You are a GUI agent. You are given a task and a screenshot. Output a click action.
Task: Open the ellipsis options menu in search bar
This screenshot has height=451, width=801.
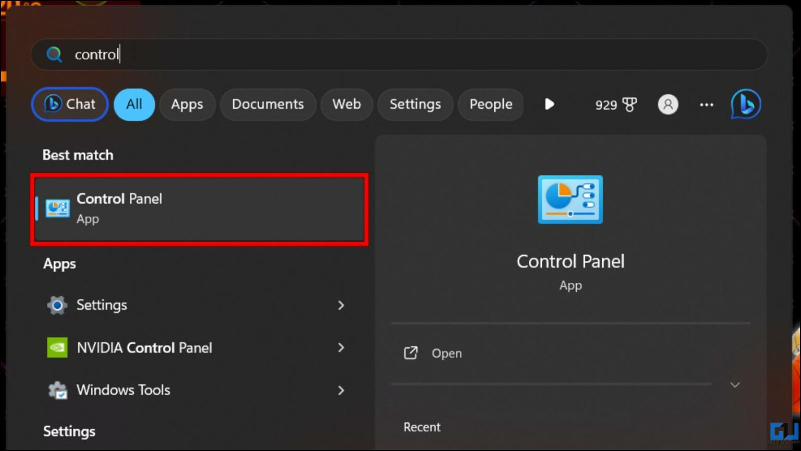(x=707, y=104)
